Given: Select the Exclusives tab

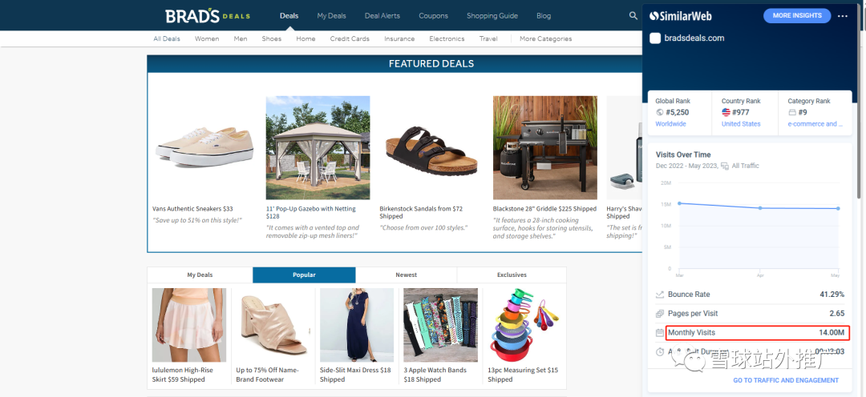Looking at the screenshot, I should (x=512, y=275).
